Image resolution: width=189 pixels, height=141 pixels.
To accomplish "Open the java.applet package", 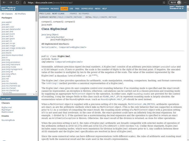I will (x=7, y=22).
